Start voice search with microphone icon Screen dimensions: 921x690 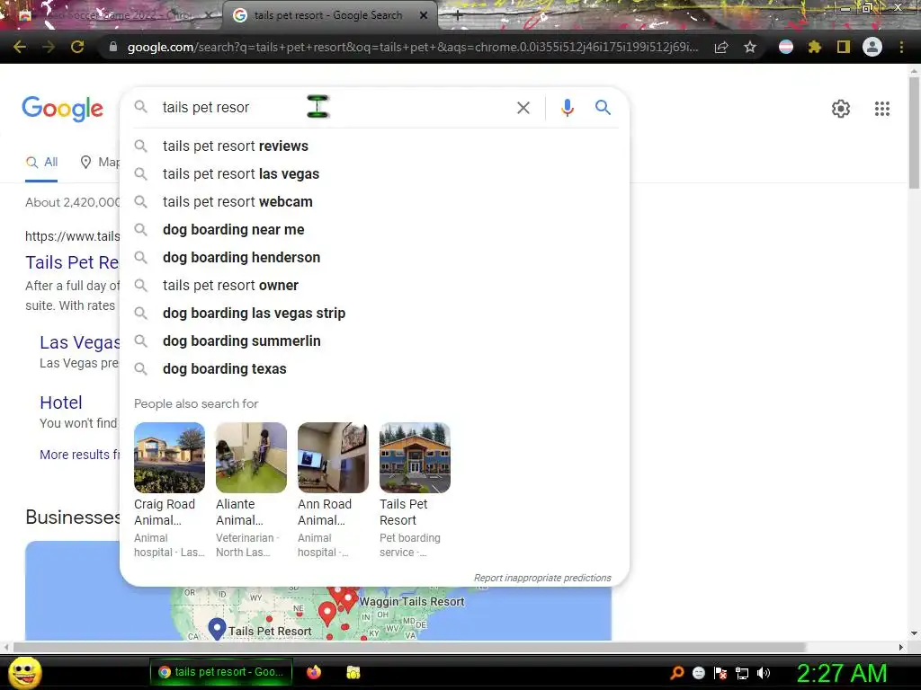567,108
